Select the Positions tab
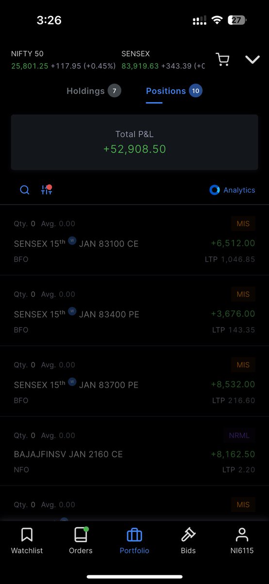 coord(174,91)
